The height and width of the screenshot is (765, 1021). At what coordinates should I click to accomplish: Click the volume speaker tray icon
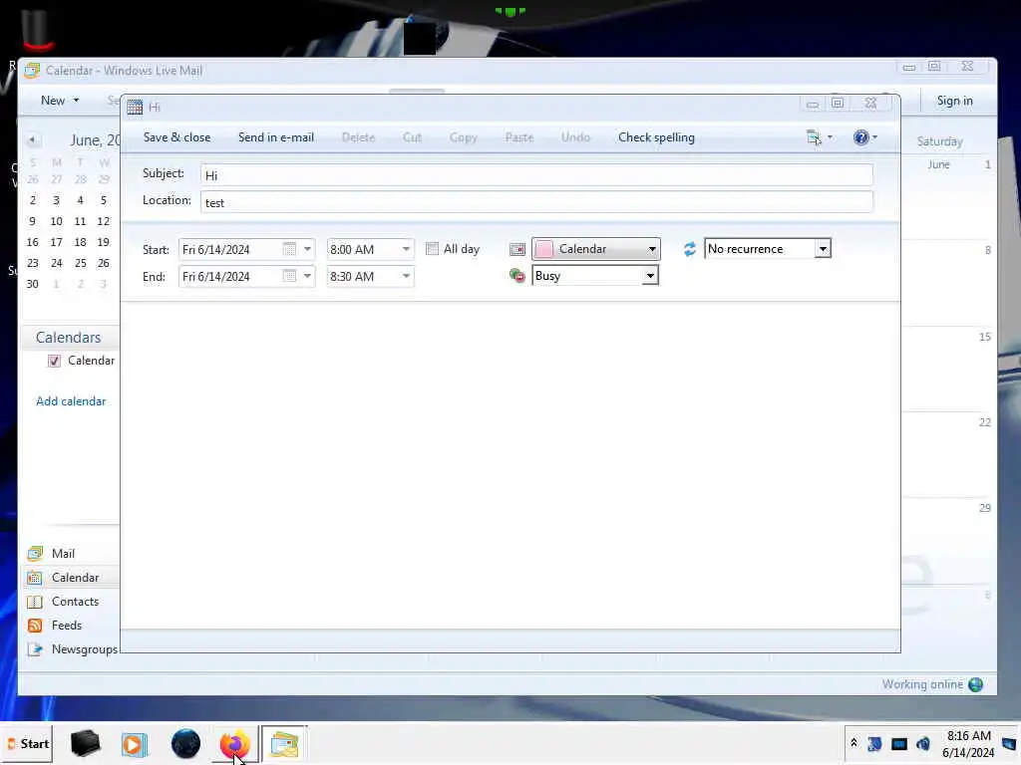922,743
